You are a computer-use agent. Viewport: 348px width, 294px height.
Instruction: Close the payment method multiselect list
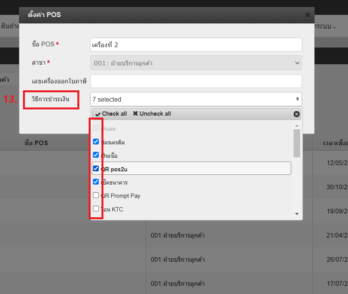coord(297,114)
